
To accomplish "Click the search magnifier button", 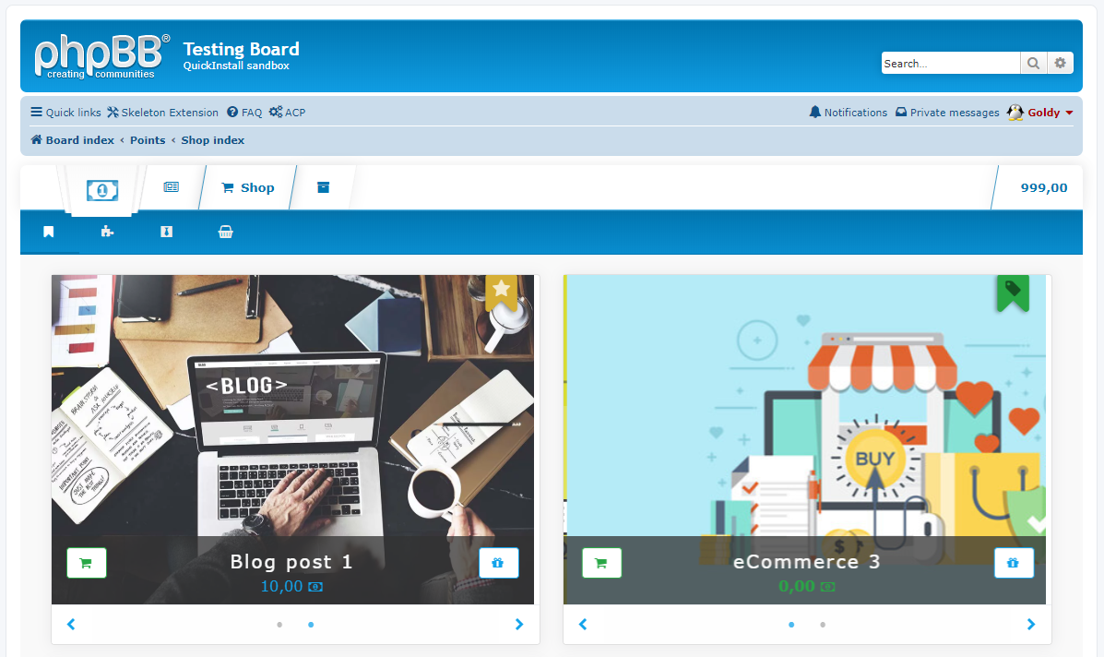I will tap(1033, 63).
